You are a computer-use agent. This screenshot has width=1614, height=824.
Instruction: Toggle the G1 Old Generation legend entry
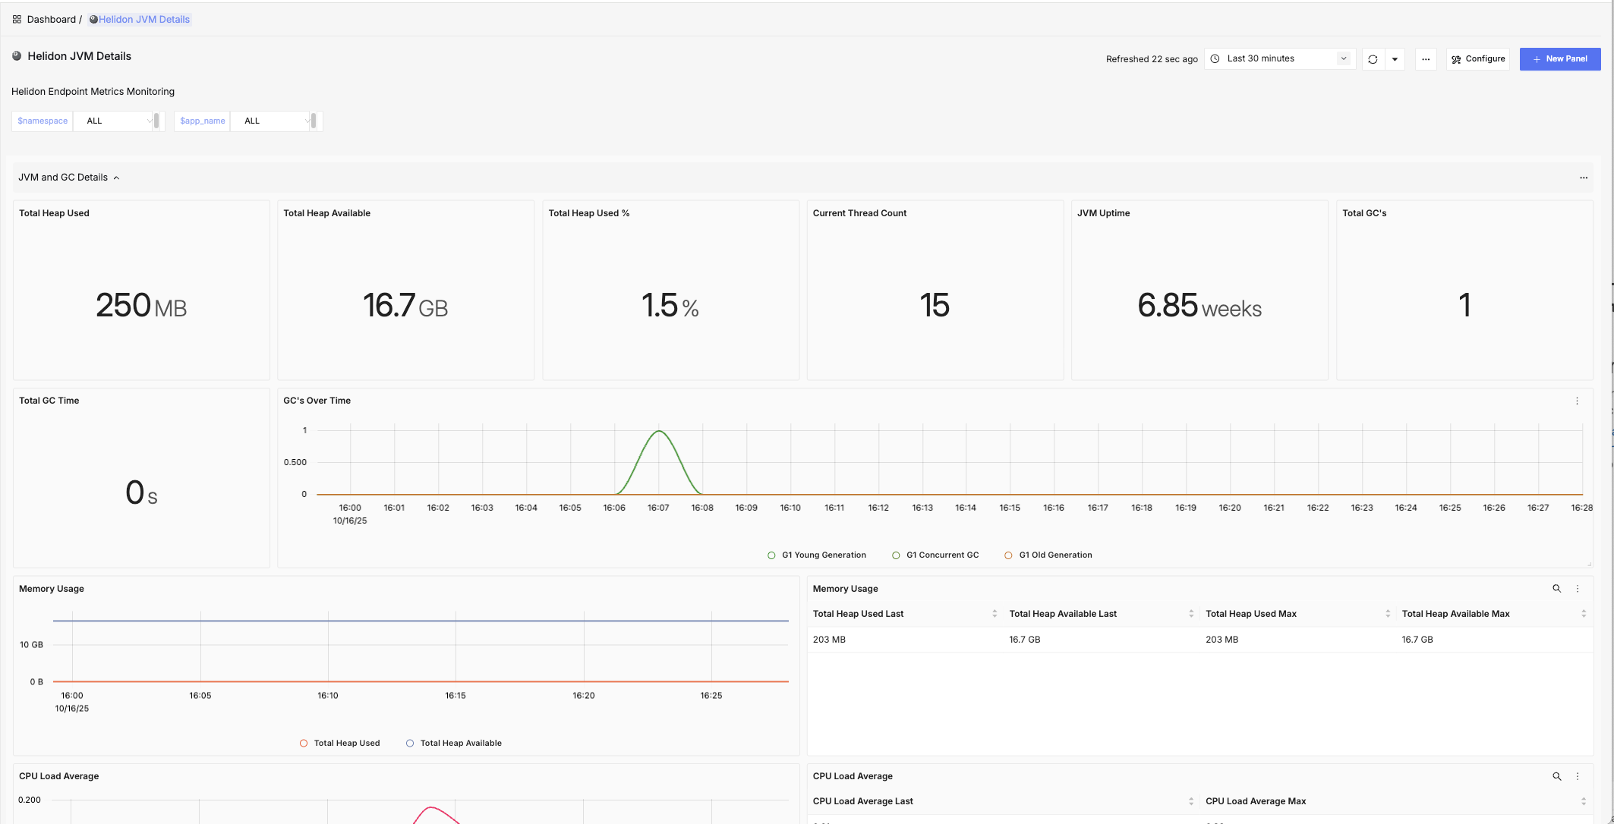(x=1048, y=555)
